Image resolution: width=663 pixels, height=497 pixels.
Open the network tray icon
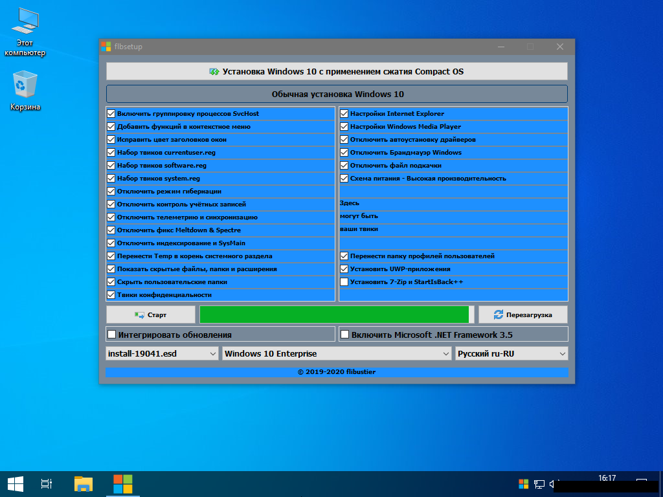point(539,484)
